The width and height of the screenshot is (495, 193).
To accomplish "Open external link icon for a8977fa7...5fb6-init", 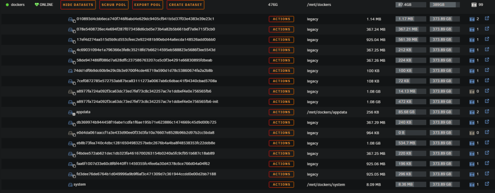I will click(x=487, y=101).
